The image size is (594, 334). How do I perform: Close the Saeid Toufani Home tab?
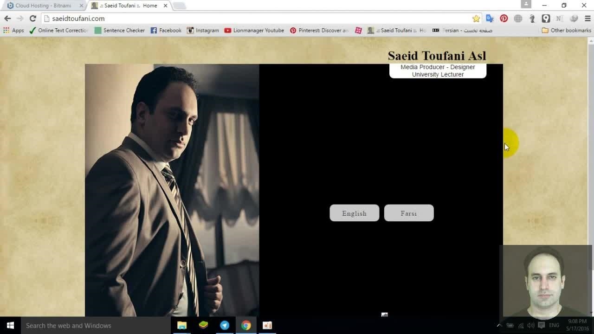point(165,6)
